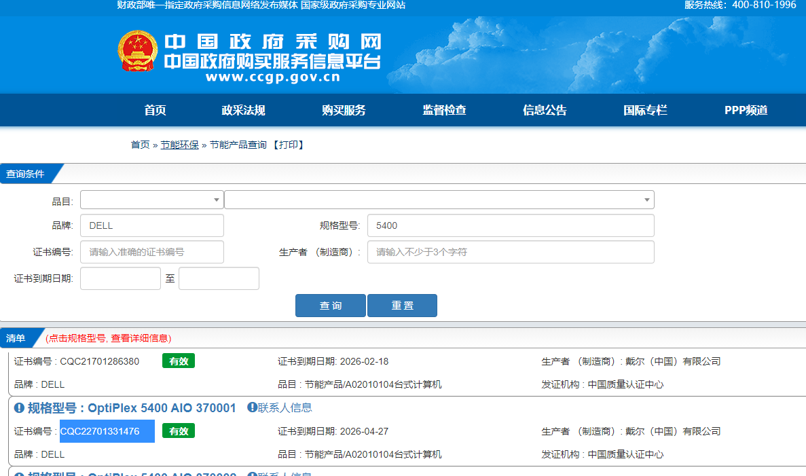Click the 有效 badge next to CQC21701286380
Screen dimensions: 806x476
(x=179, y=361)
